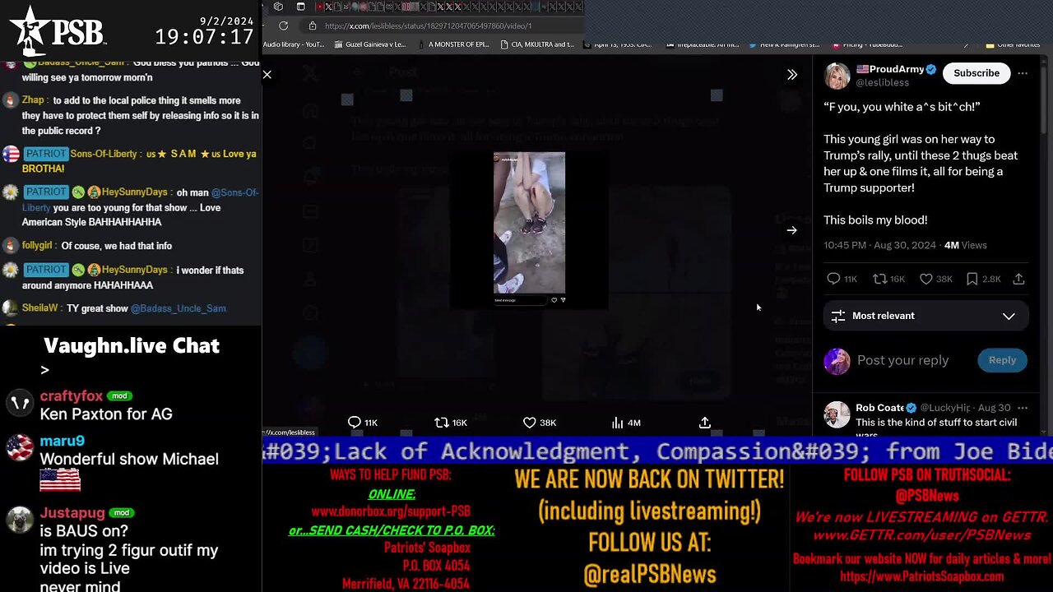The width and height of the screenshot is (1053, 592).
Task: Click donorbox.org/support-PSB link text
Action: click(x=391, y=511)
